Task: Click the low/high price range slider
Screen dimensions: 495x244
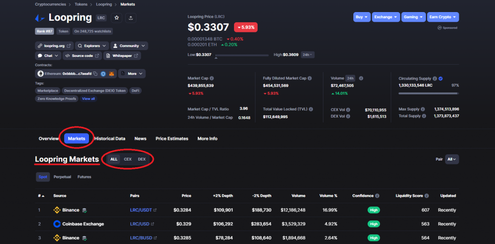Action: tap(242, 55)
